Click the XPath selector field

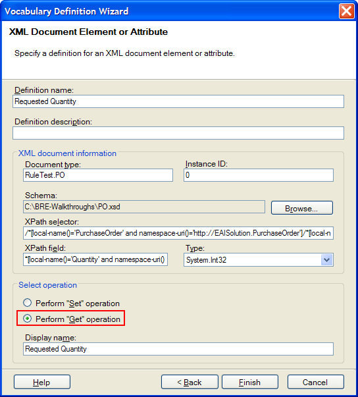click(178, 233)
